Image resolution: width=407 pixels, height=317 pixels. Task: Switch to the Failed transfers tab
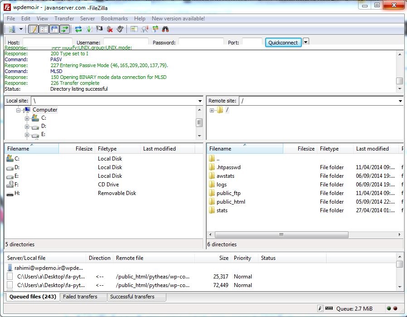tap(80, 297)
